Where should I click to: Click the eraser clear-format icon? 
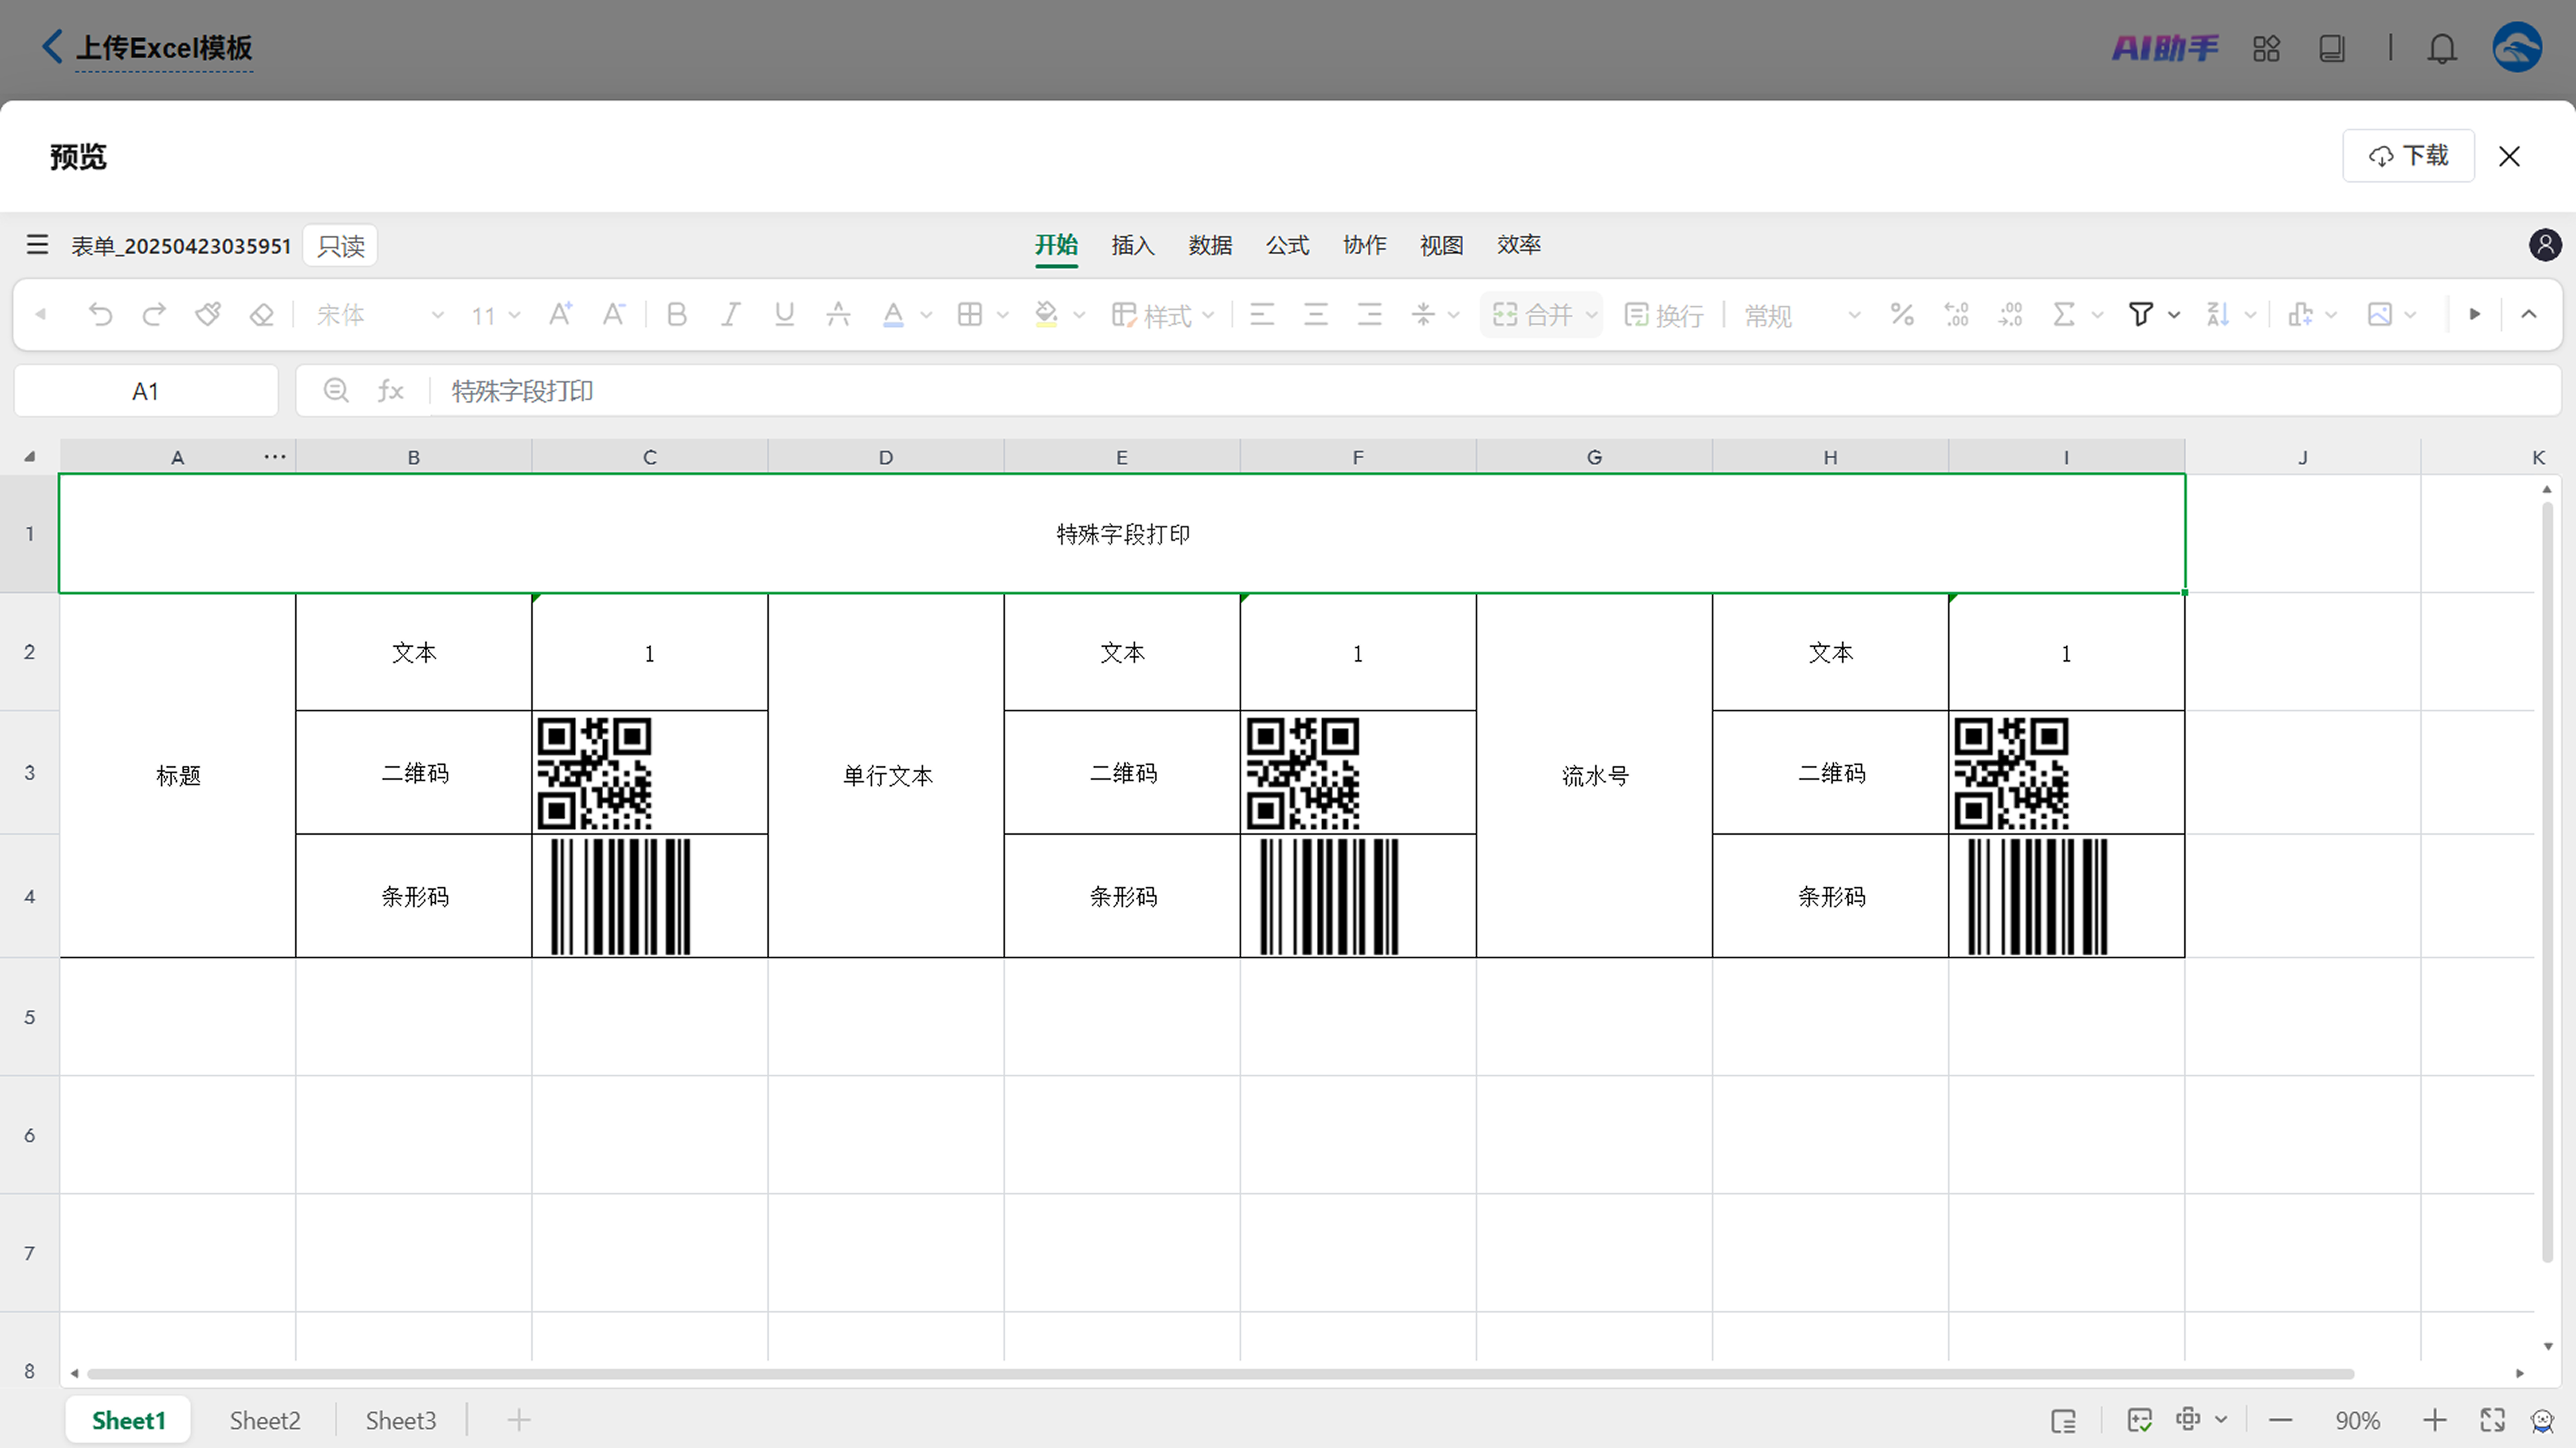point(262,315)
